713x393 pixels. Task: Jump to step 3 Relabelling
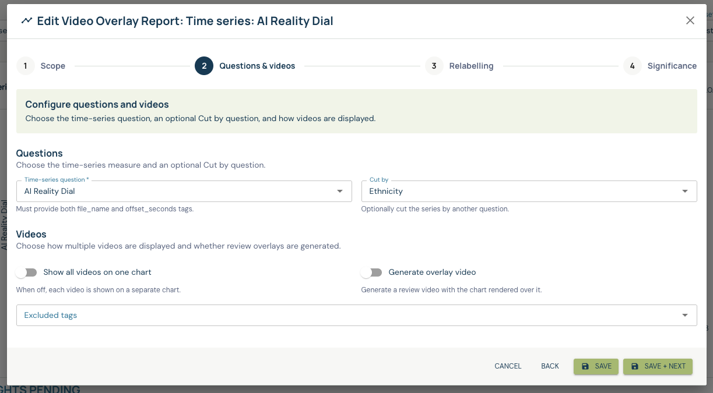(x=459, y=66)
